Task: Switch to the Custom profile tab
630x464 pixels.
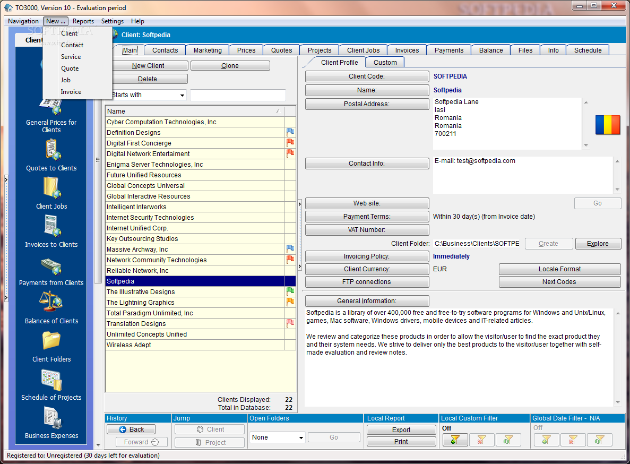Action: [385, 62]
